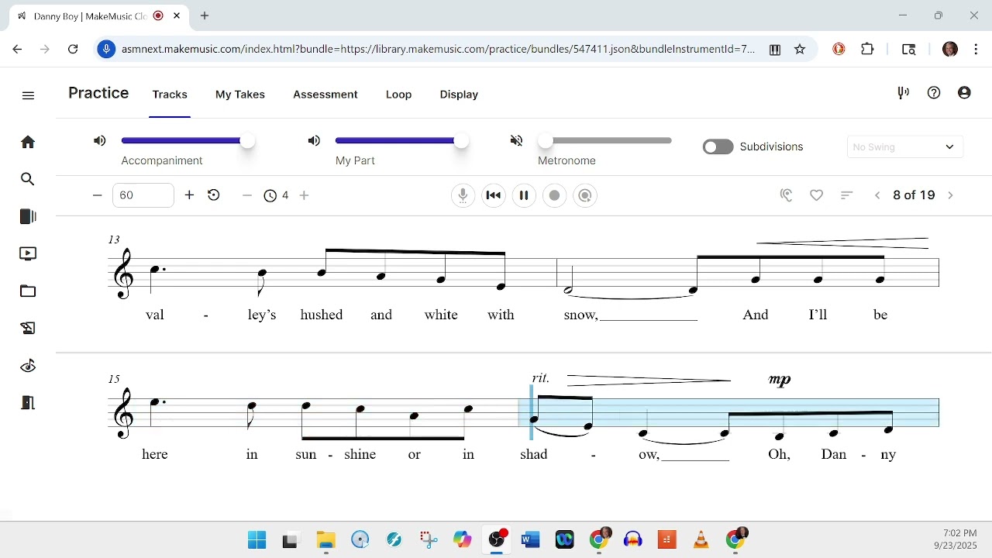Open the assignments sidebar icon
This screenshot has width=992, height=558.
click(28, 328)
